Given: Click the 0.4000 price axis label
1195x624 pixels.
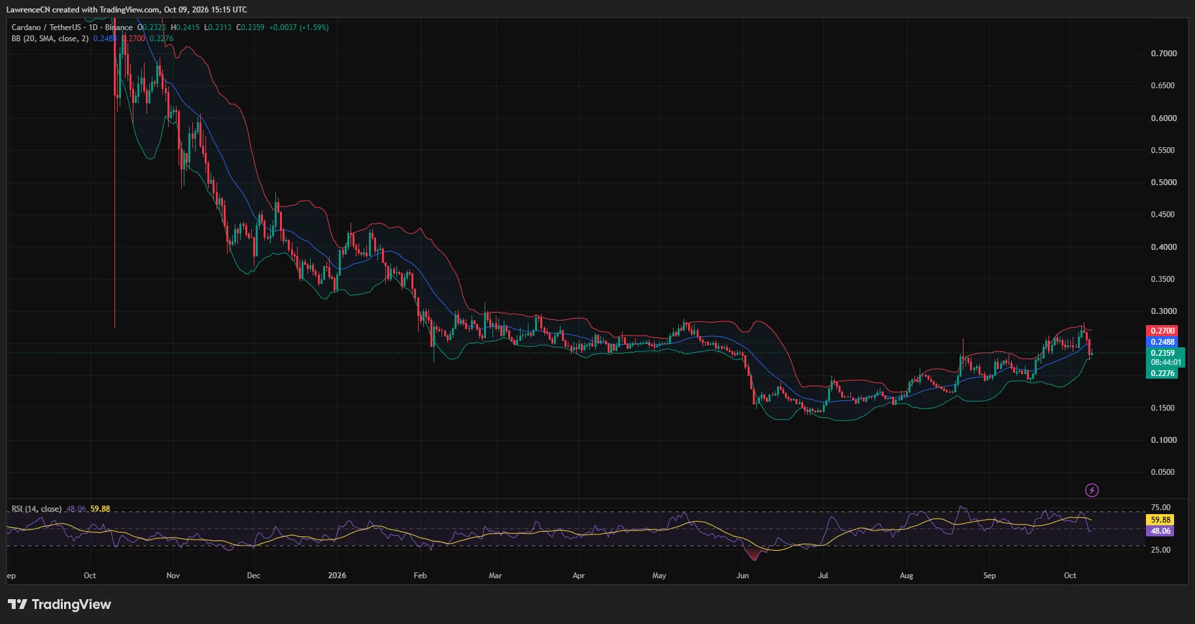Looking at the screenshot, I should (1164, 247).
